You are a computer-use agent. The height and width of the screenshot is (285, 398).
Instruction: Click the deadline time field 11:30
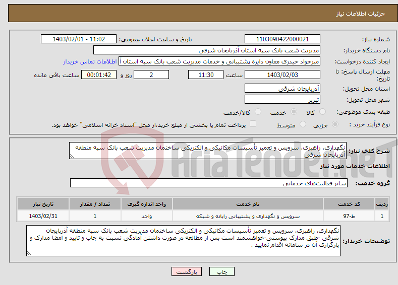click(206, 75)
